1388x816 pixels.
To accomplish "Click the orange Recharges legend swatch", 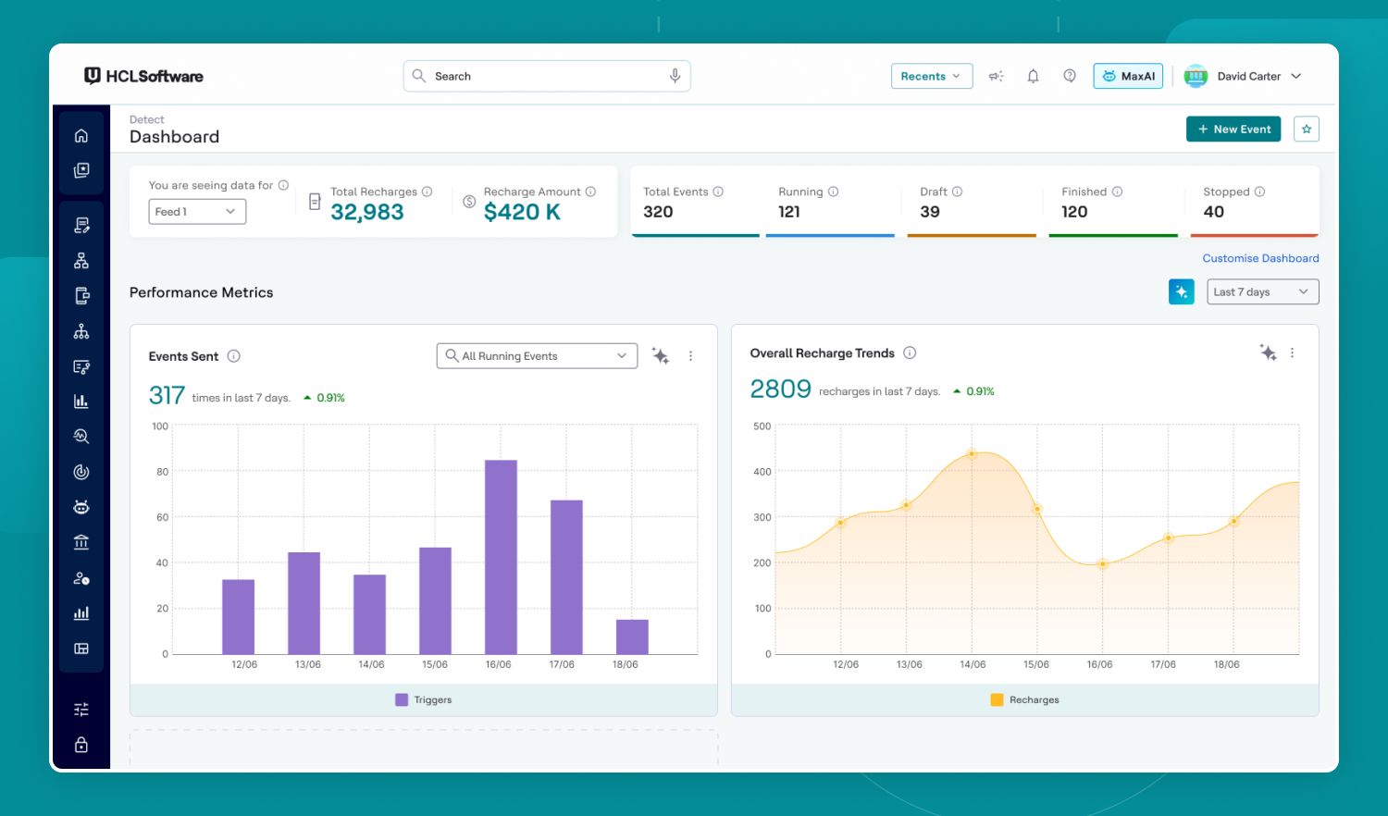I will pos(997,700).
